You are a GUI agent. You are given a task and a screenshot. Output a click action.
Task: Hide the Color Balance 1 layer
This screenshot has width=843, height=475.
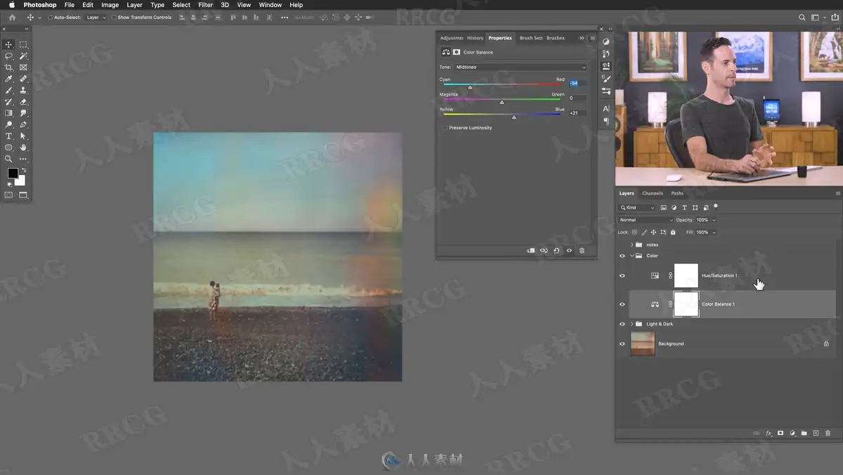(x=622, y=304)
